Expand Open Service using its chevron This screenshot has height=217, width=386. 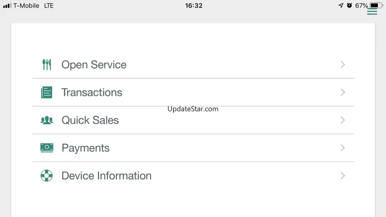click(342, 65)
